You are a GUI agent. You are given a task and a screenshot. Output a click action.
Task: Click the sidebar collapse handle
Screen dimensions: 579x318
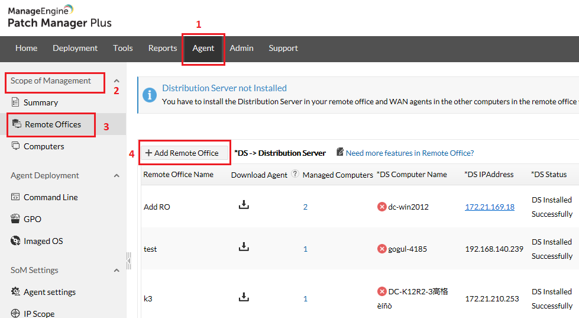tap(128, 261)
